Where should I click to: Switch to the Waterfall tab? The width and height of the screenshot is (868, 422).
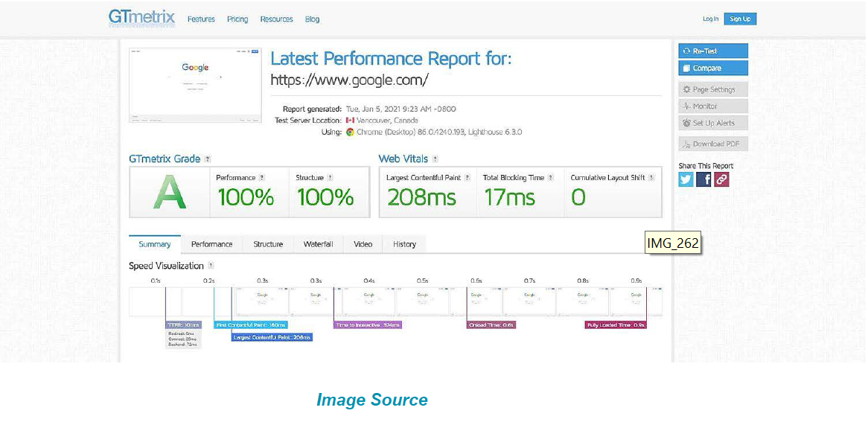[319, 244]
